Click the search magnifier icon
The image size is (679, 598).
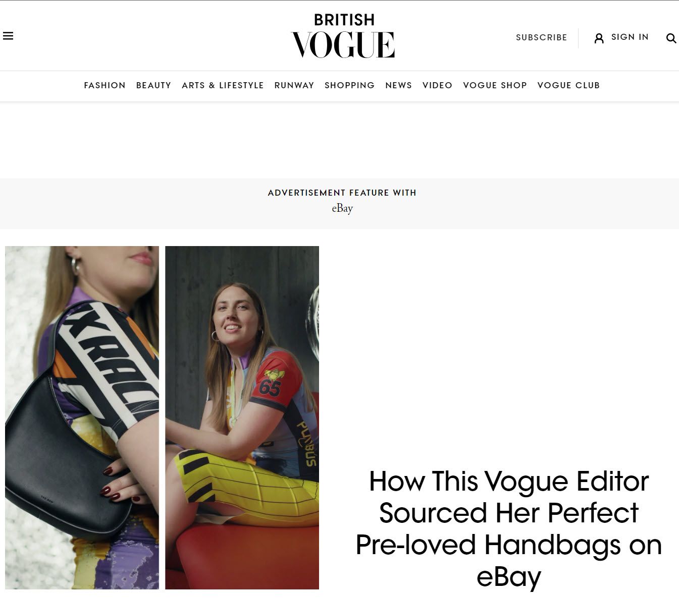(671, 38)
